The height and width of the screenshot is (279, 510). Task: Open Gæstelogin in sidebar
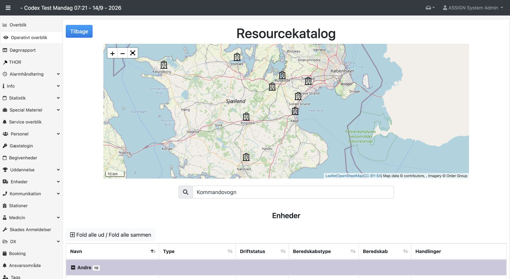pyautogui.click(x=31, y=146)
